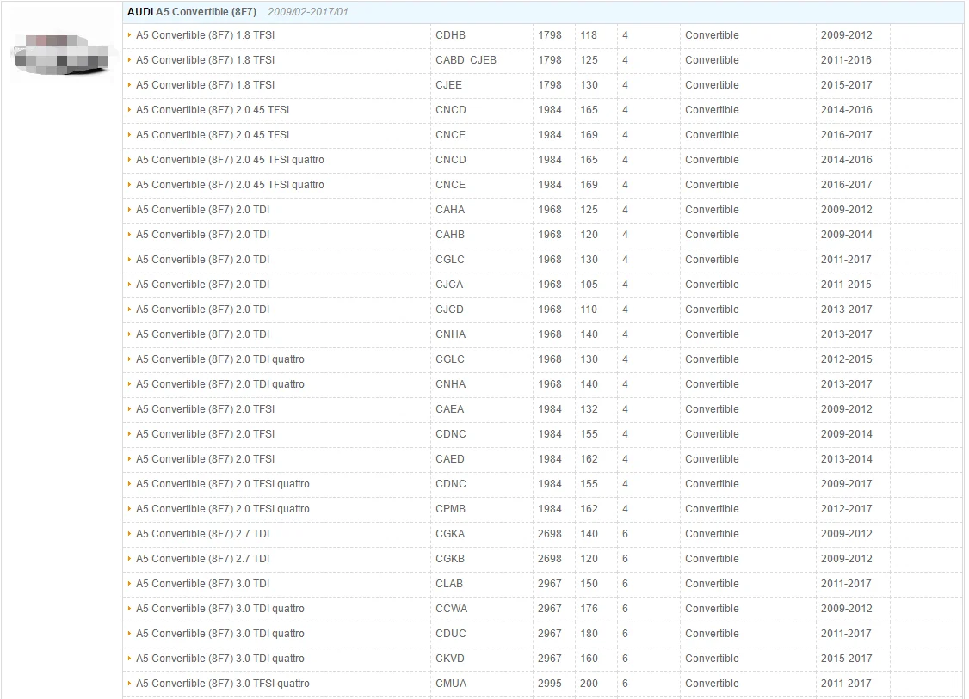This screenshot has height=699, width=969.
Task: Click the orange arrow beside the CJEE row
Action: [x=129, y=84]
